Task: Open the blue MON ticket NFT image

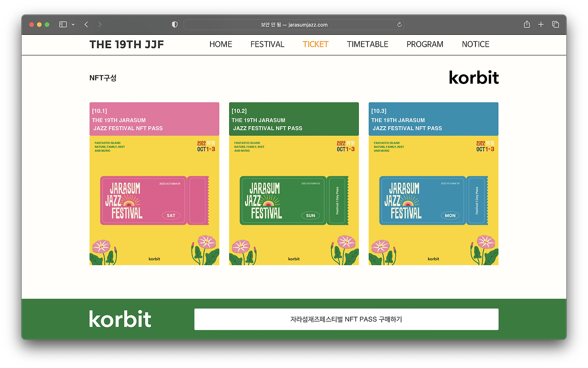Action: 434,201
